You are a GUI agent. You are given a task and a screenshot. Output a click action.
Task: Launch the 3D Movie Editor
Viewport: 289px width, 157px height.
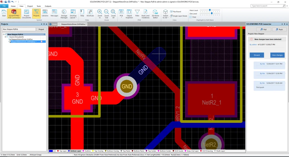tap(155, 14)
